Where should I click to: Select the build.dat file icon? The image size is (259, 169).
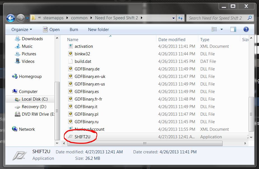point(70,61)
